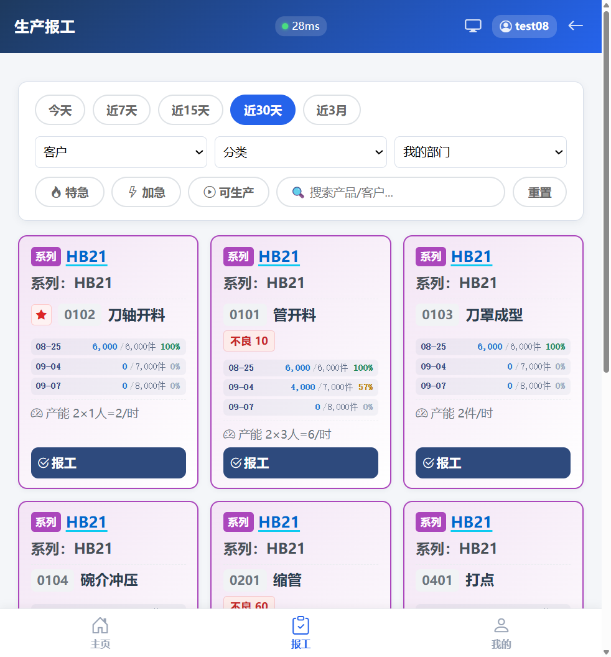
Task: Click 08-25 row on 管开料 card
Action: tap(301, 368)
